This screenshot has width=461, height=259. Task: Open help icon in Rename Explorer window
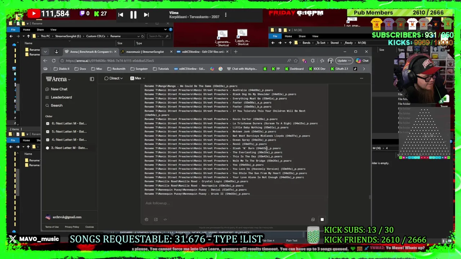pos(171,29)
